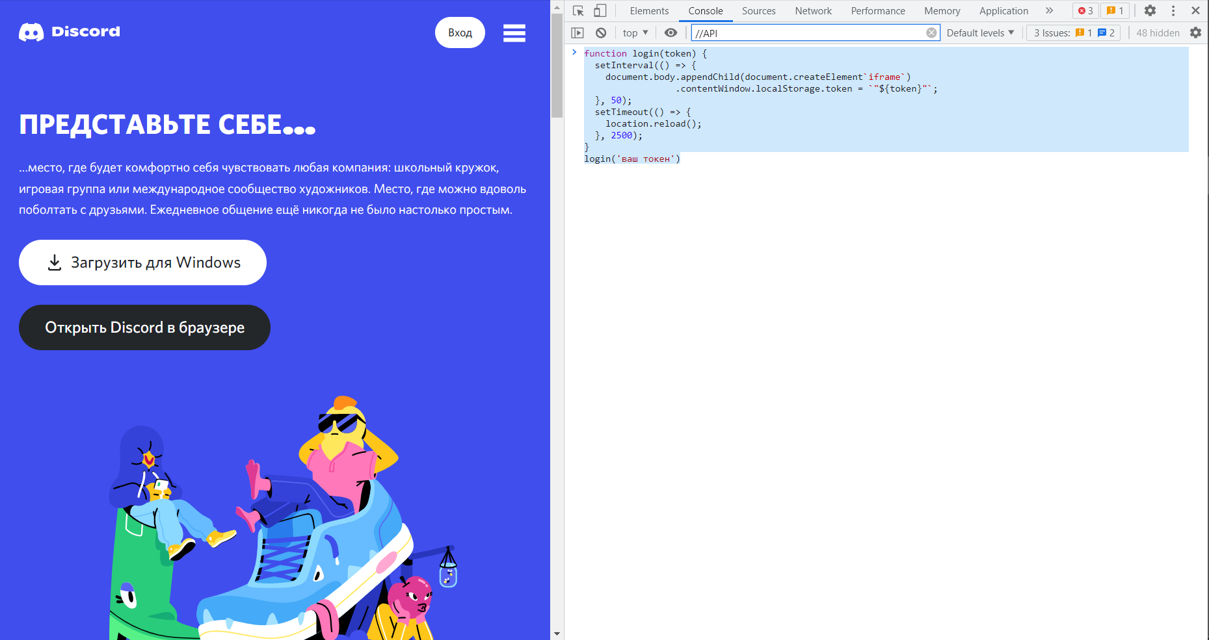The width and height of the screenshot is (1209, 640).
Task: Clear the console with the block icon
Action: coord(601,32)
